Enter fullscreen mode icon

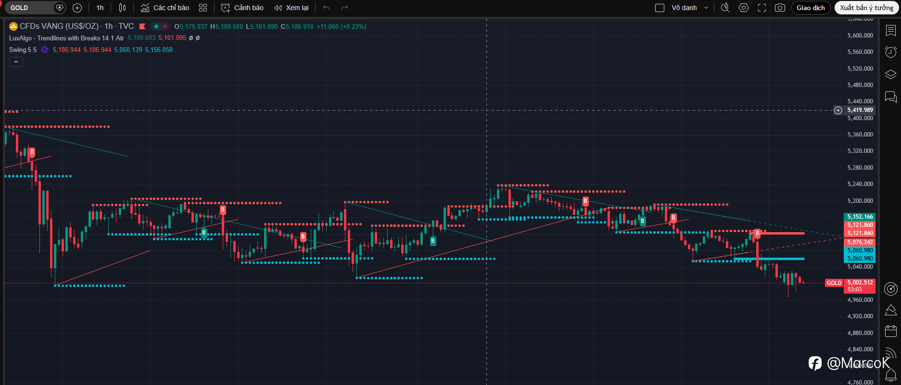tap(762, 8)
